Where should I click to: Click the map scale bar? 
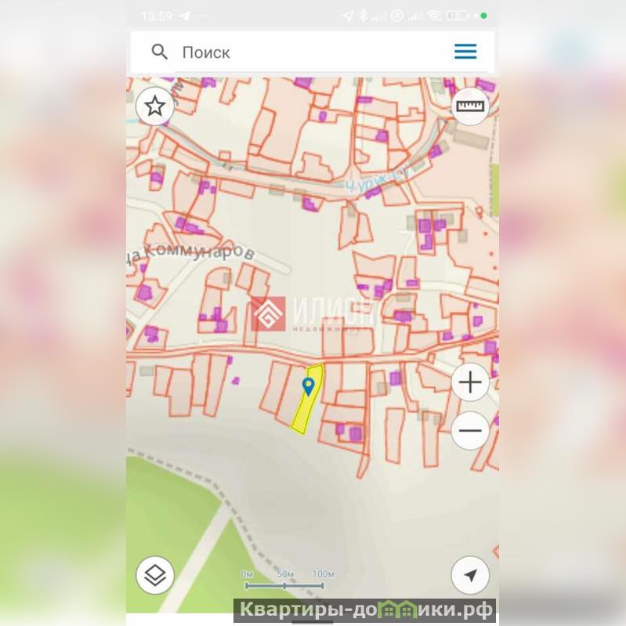pos(284,581)
